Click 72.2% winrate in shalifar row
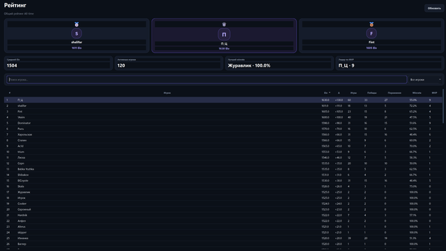Image resolution: width=446 pixels, height=251 pixels. tap(413, 106)
